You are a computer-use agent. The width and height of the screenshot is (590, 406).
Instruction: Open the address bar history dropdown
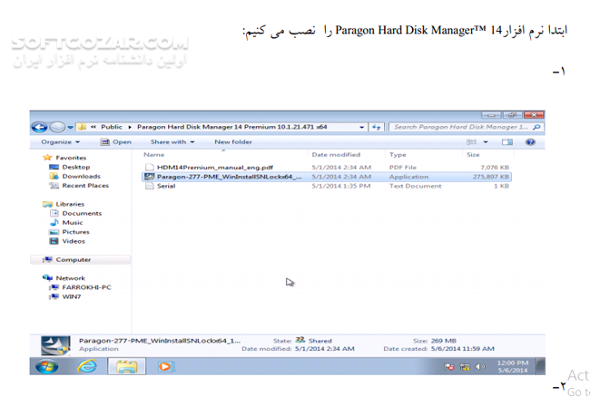click(361, 127)
